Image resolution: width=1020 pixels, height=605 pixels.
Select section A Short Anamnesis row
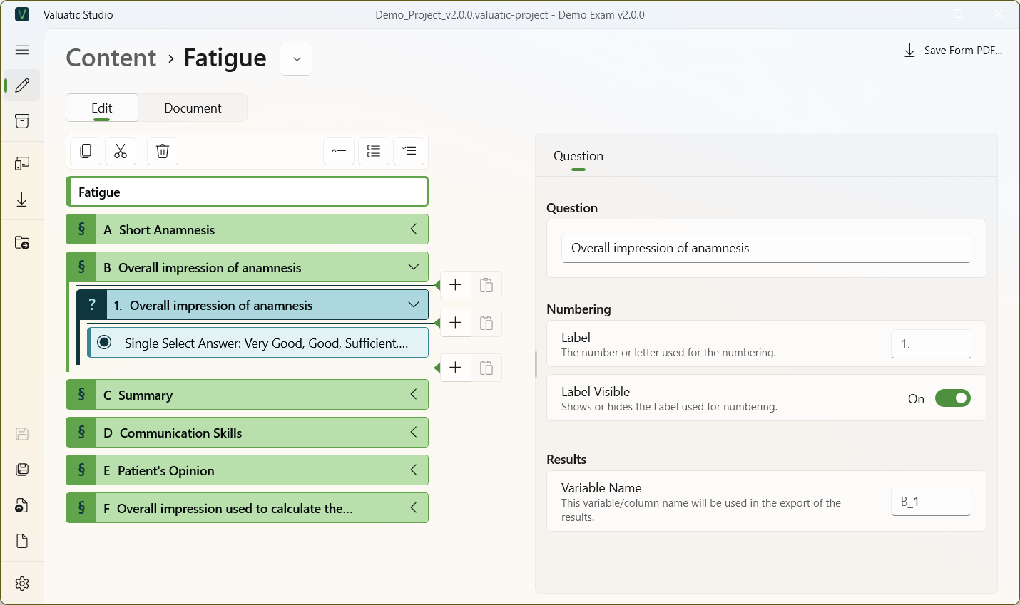click(x=247, y=229)
